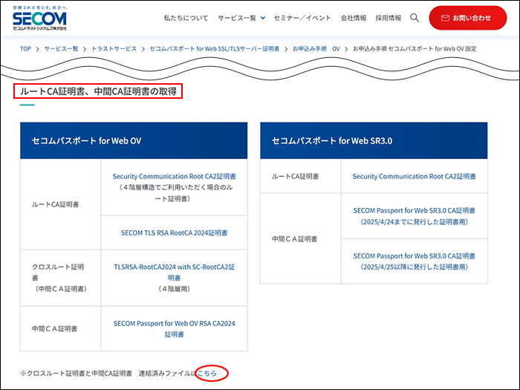520x390 pixels.
Task: Select the ルートCA証明書、中間CA証明書の取得 heading
Action: [x=98, y=91]
